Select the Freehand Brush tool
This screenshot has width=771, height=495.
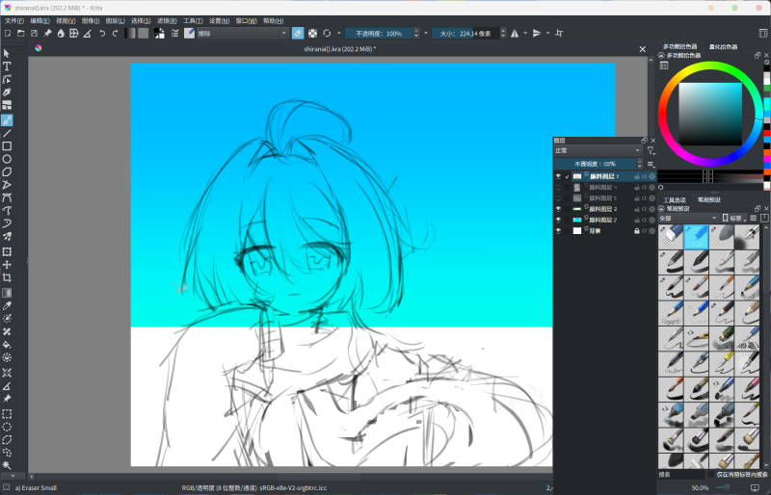point(7,120)
